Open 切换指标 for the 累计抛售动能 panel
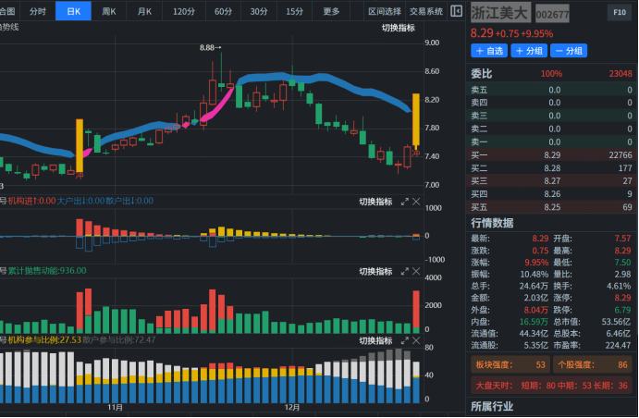 tap(375, 271)
